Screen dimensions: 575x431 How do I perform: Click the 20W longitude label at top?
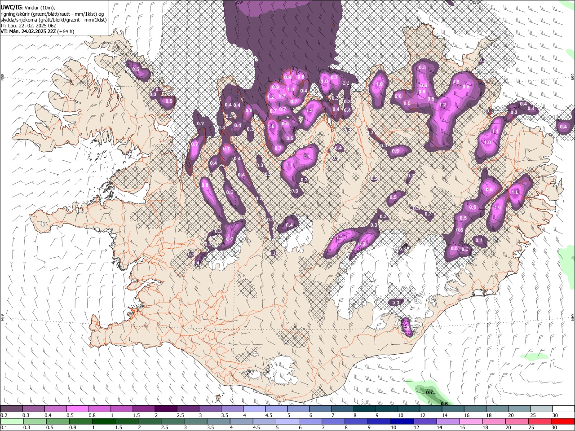[239, 2]
